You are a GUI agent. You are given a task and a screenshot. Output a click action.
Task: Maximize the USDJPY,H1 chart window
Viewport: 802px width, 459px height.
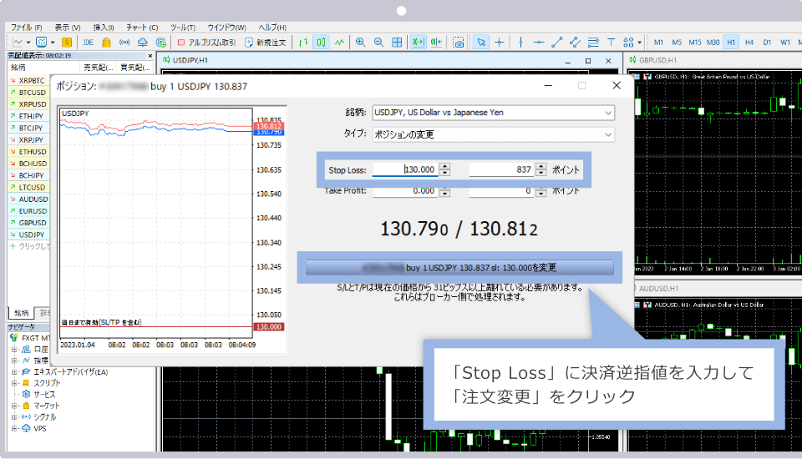(x=588, y=61)
